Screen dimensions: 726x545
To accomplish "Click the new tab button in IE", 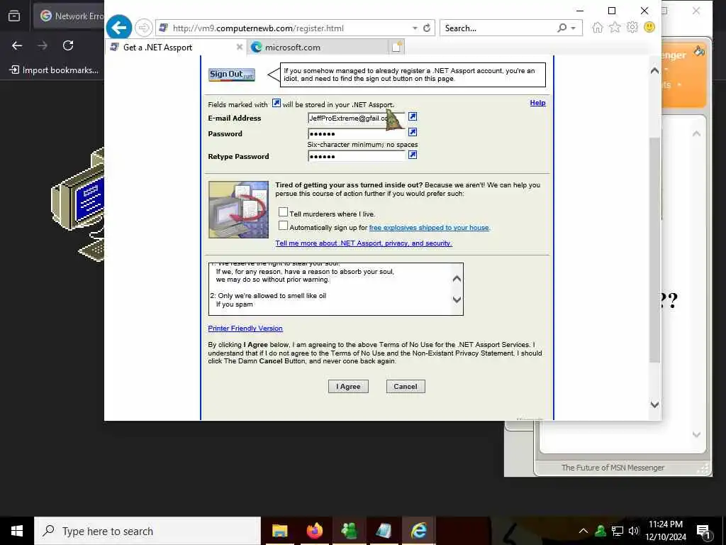I will 397,47.
